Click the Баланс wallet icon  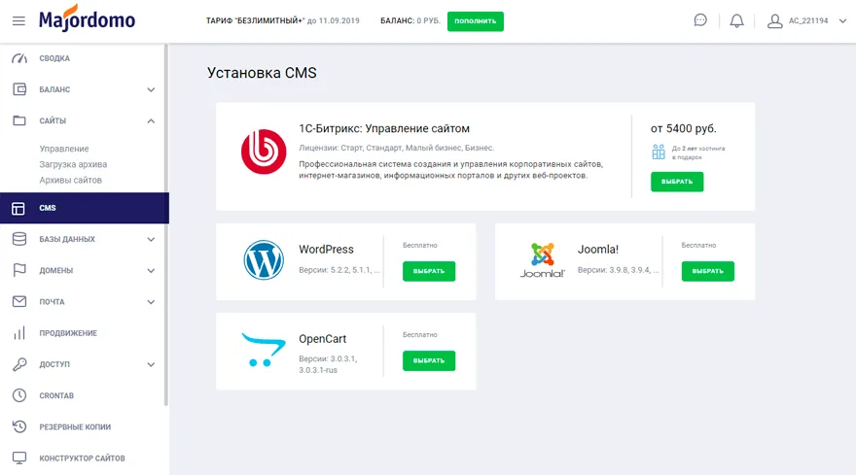pos(19,89)
